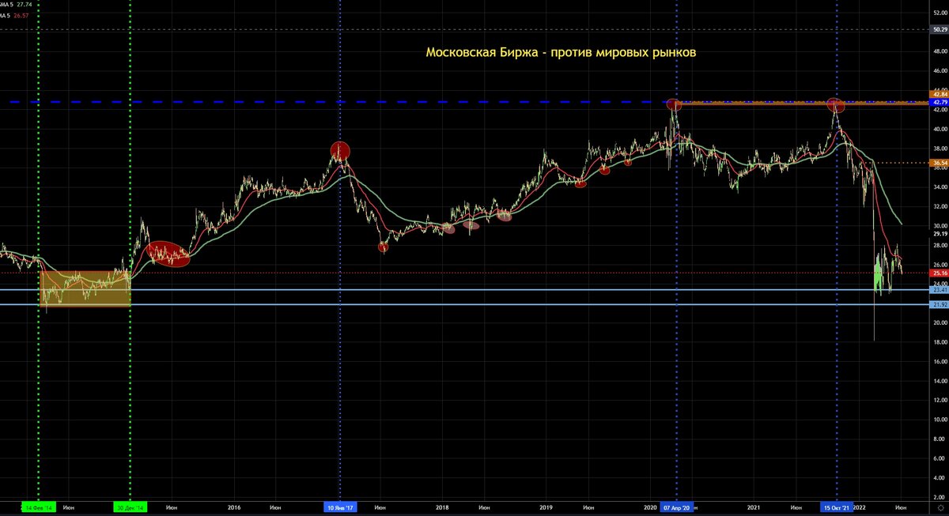Select the green 30 Дек '14 date marker
Screen dimensions: 949x516
click(130, 507)
